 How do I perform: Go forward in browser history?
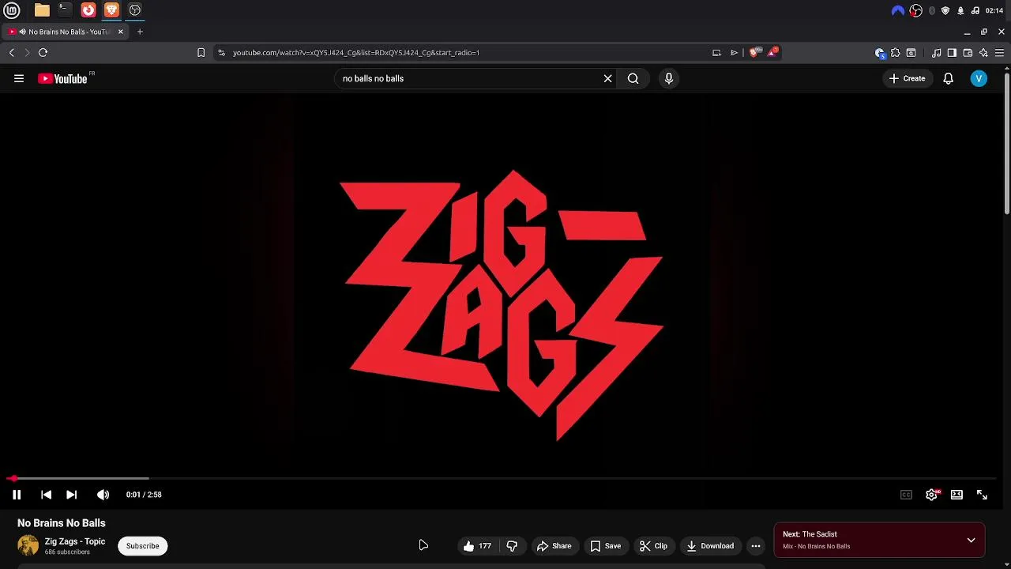(x=27, y=53)
